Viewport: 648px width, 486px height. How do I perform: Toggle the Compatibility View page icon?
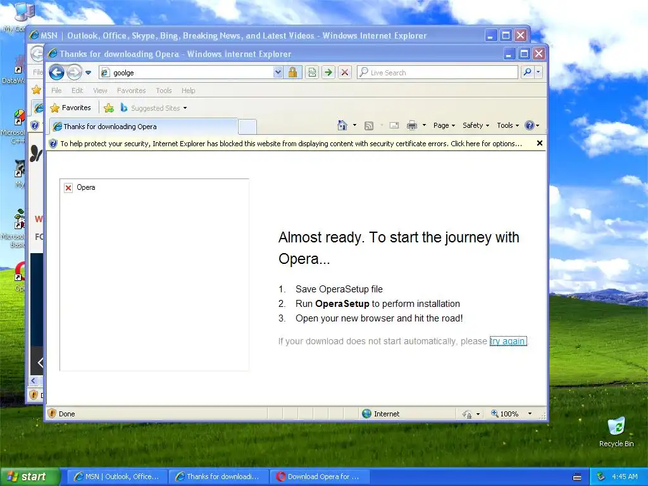click(x=312, y=73)
